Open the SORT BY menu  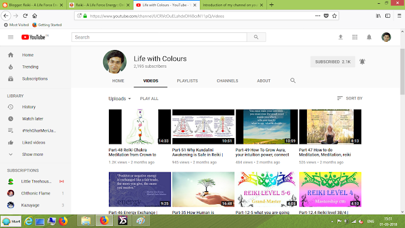click(x=350, y=99)
